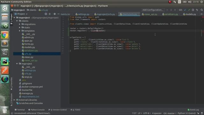The image size is (204, 115).
Task: Open the Project view dropdown
Action: 21,14
